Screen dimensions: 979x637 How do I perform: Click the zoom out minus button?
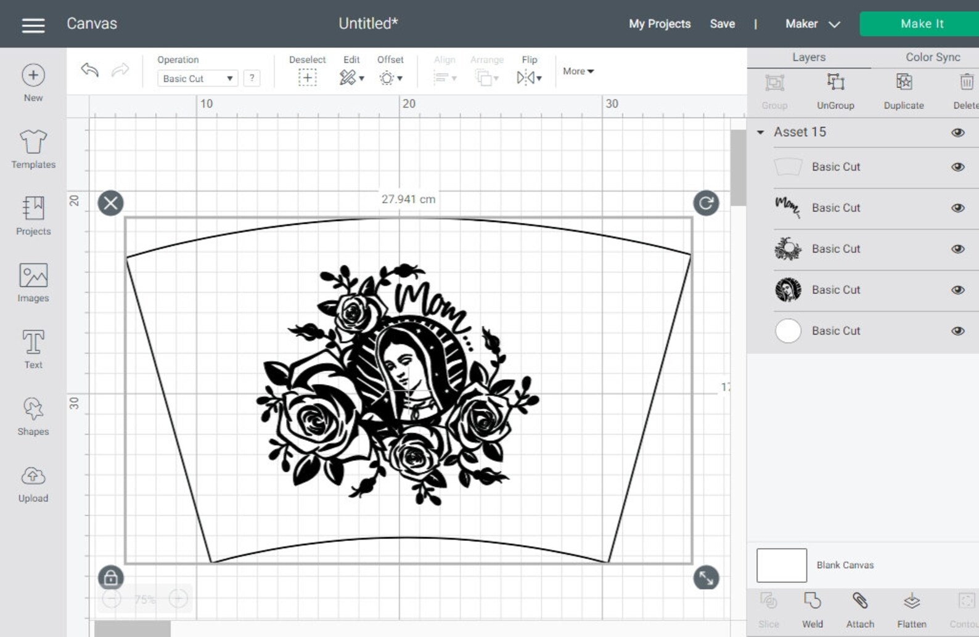coord(112,598)
